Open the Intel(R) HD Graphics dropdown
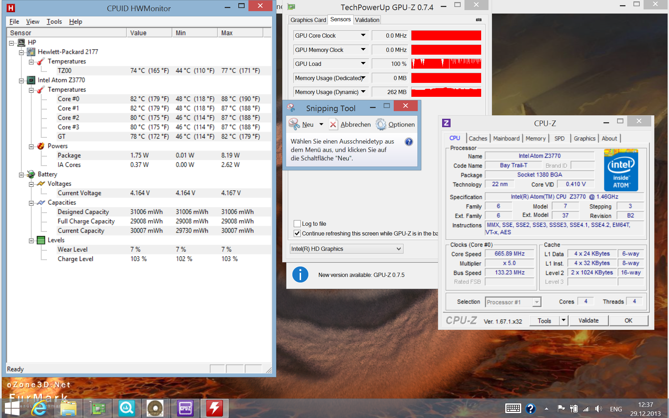 coord(399,249)
